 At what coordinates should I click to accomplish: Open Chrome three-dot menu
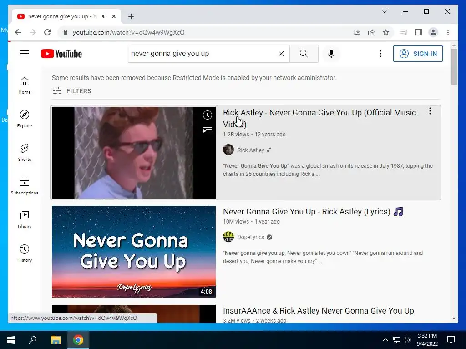pos(448,32)
